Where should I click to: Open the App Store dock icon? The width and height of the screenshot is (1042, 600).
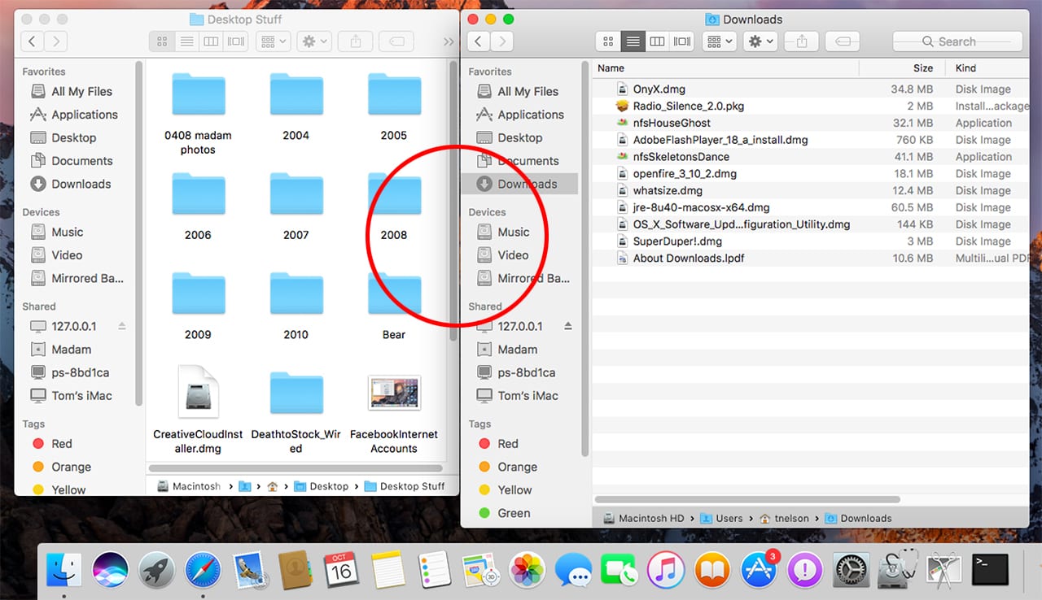point(759,570)
